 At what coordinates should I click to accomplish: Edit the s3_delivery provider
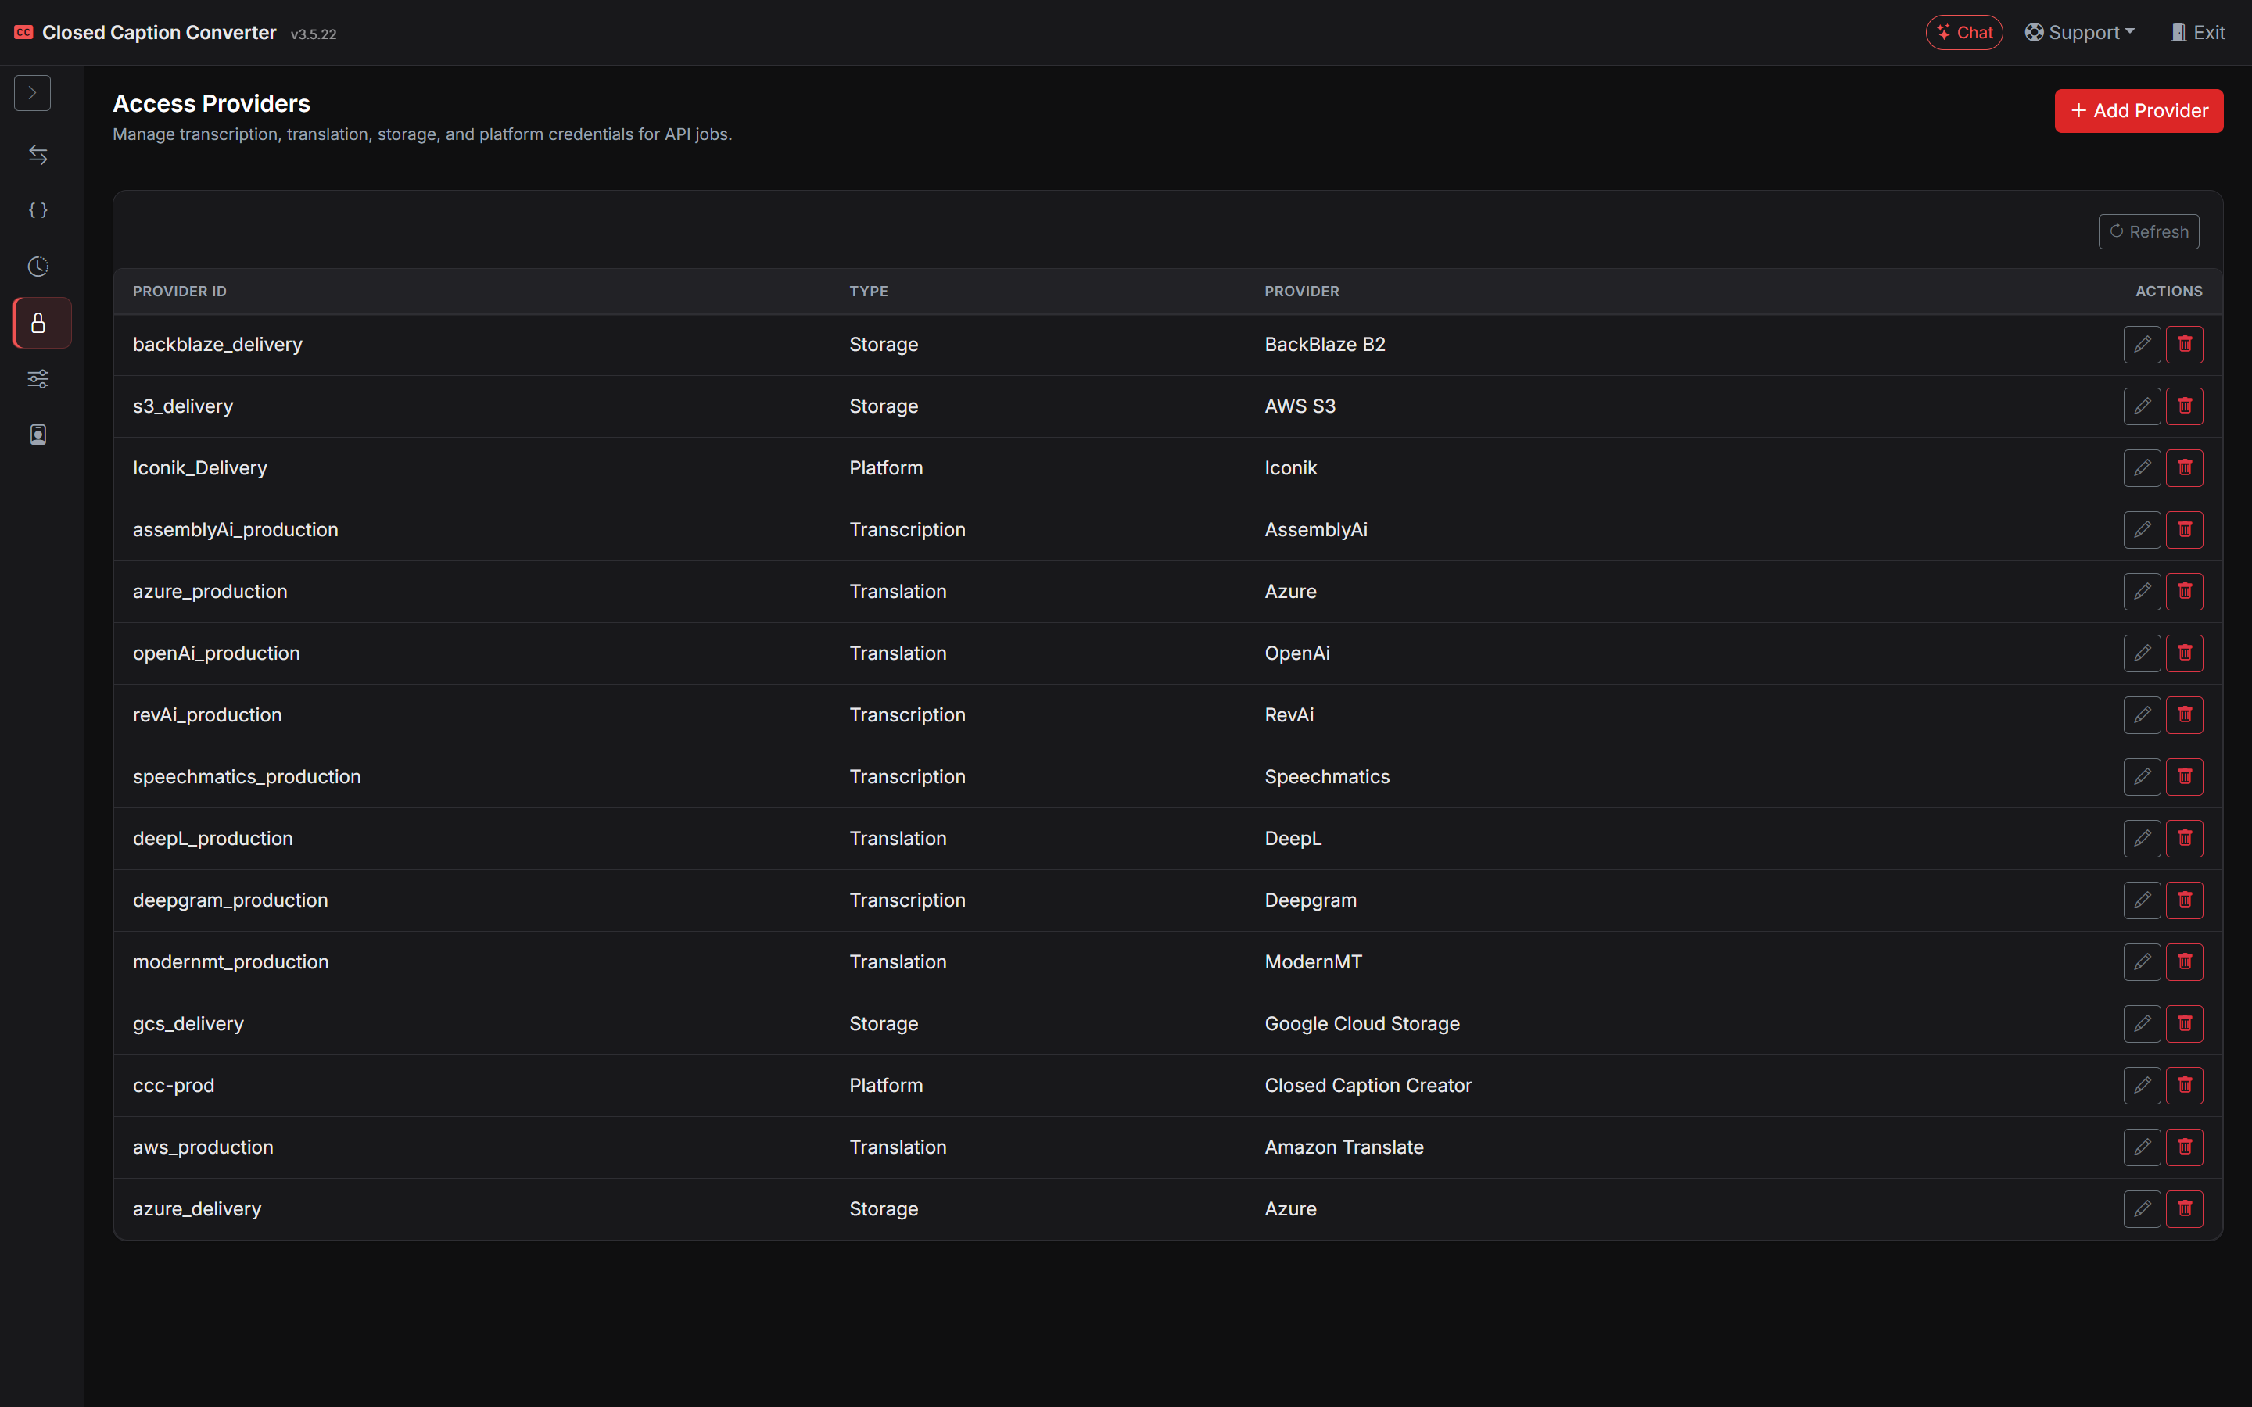click(x=2141, y=406)
